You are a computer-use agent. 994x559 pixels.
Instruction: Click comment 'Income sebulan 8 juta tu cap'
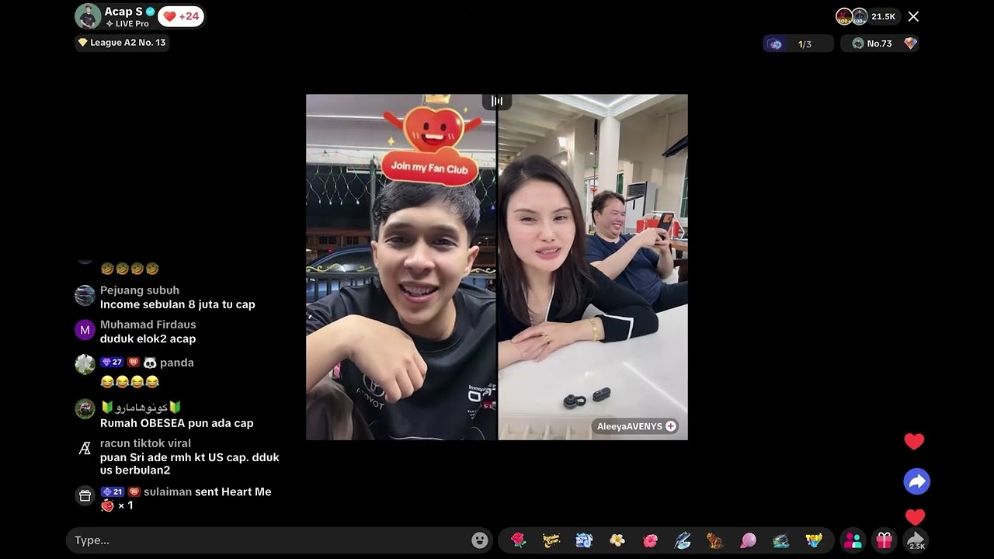click(178, 304)
